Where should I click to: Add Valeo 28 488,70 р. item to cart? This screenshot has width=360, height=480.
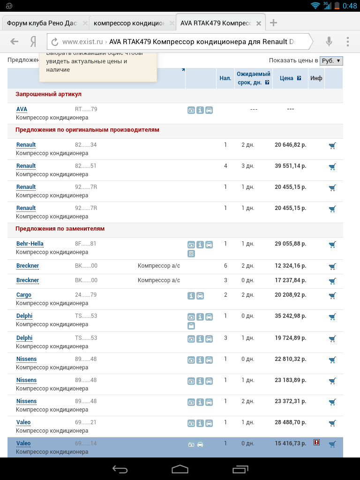point(332,423)
